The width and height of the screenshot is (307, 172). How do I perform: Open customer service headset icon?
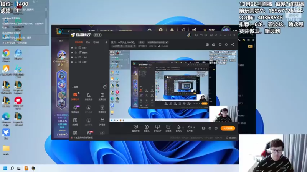click(196, 35)
